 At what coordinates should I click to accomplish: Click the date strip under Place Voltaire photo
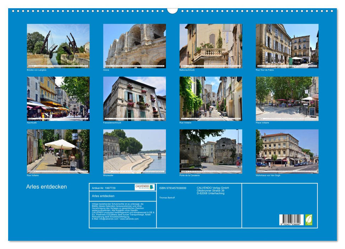[286, 118]
